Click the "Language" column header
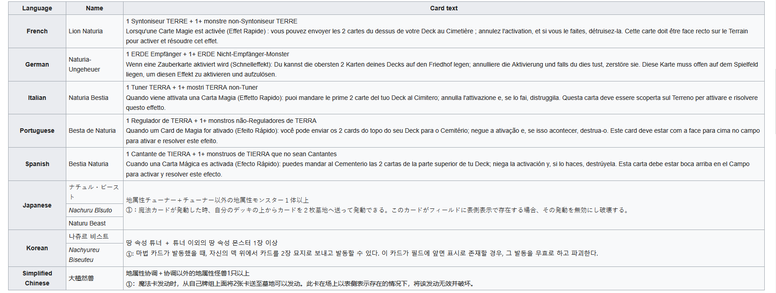The width and height of the screenshot is (776, 293). [x=37, y=8]
